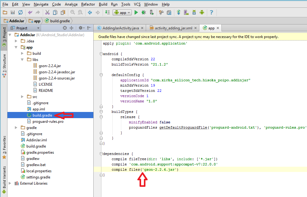The height and width of the screenshot is (197, 307).
Task: Click AddinJar breadcrumb in navigation bar
Action: [14, 21]
